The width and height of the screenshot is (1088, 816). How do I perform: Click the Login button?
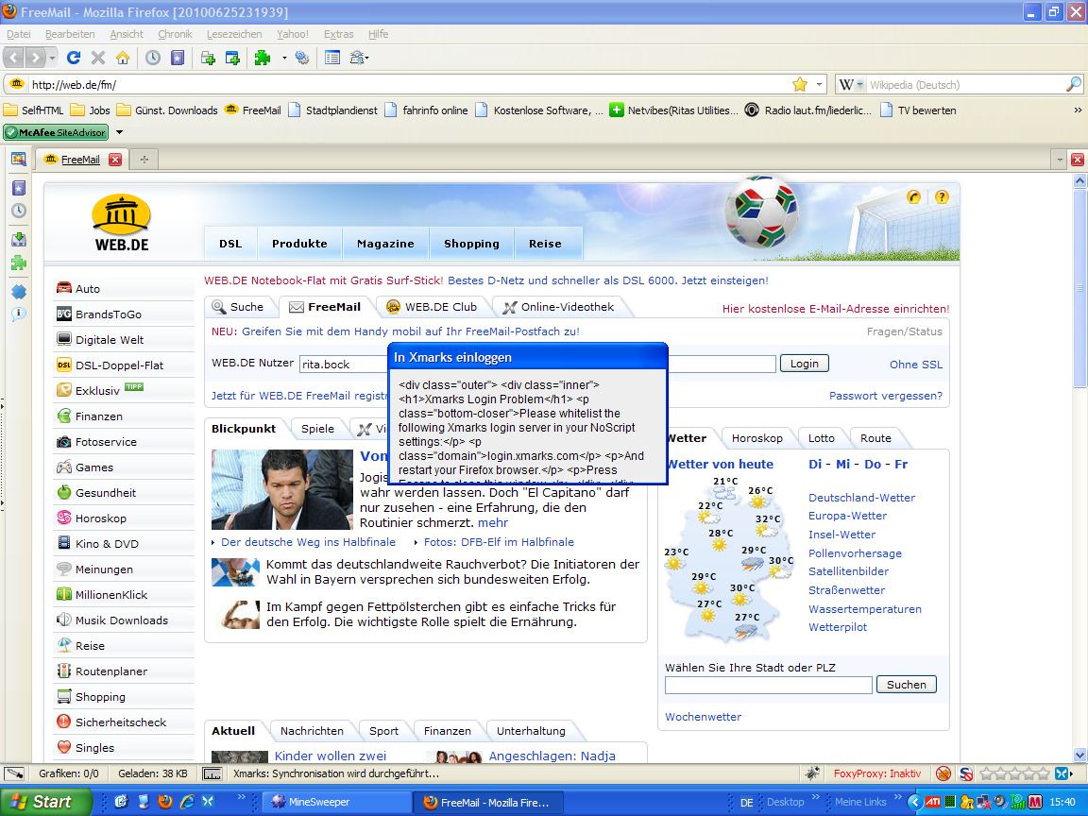[804, 364]
